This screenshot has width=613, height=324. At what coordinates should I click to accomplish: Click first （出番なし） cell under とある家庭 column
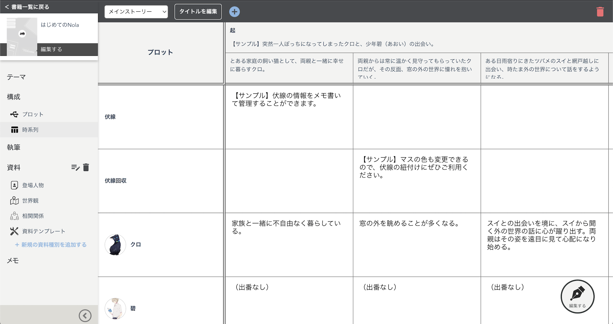[x=289, y=300]
